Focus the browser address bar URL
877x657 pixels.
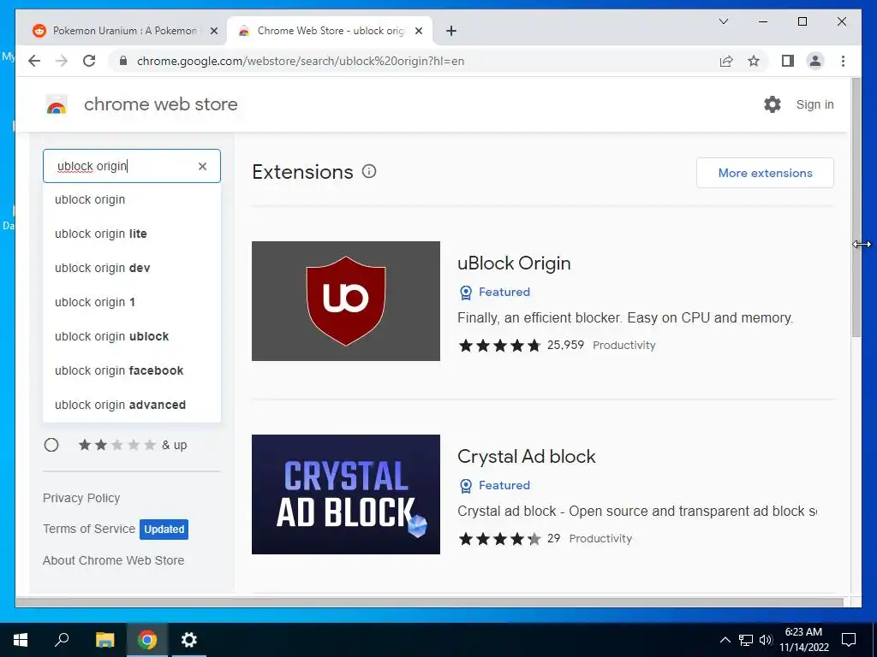point(301,61)
